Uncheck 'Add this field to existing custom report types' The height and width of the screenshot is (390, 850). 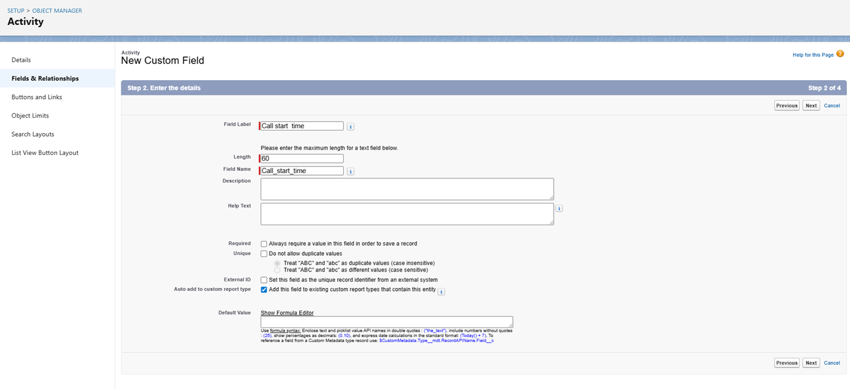click(264, 290)
